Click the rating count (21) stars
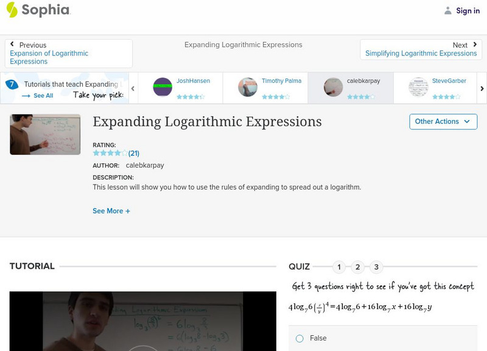The width and height of the screenshot is (487, 351). pos(132,152)
